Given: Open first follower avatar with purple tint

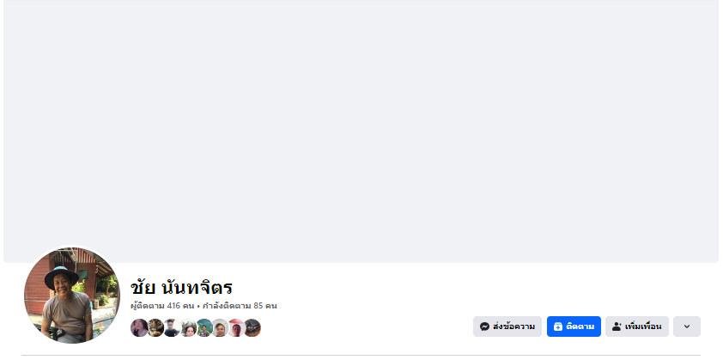Looking at the screenshot, I should [139, 327].
